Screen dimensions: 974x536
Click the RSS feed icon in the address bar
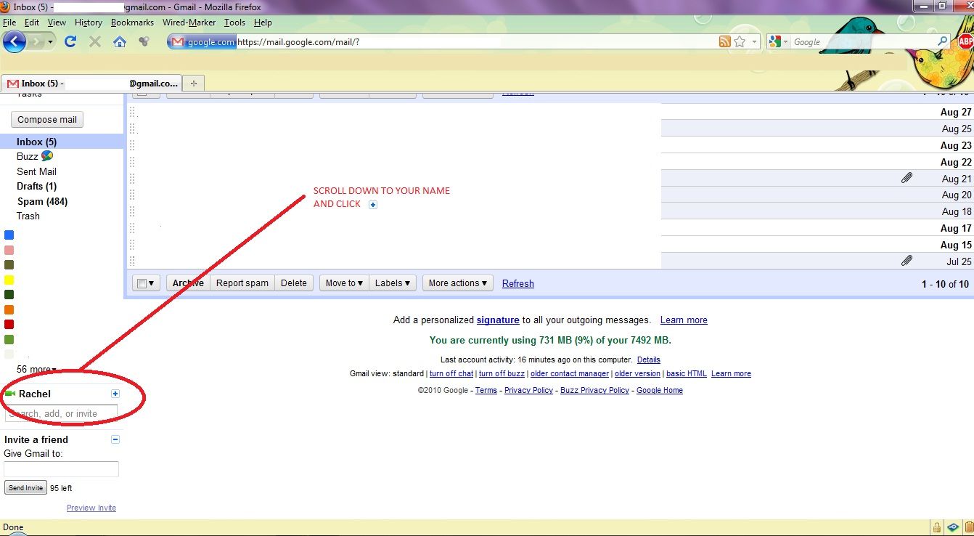[x=727, y=42]
